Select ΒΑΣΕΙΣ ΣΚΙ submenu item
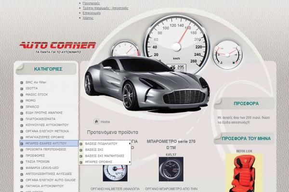Viewport: 289px width, 192px height. pyautogui.click(x=94, y=150)
